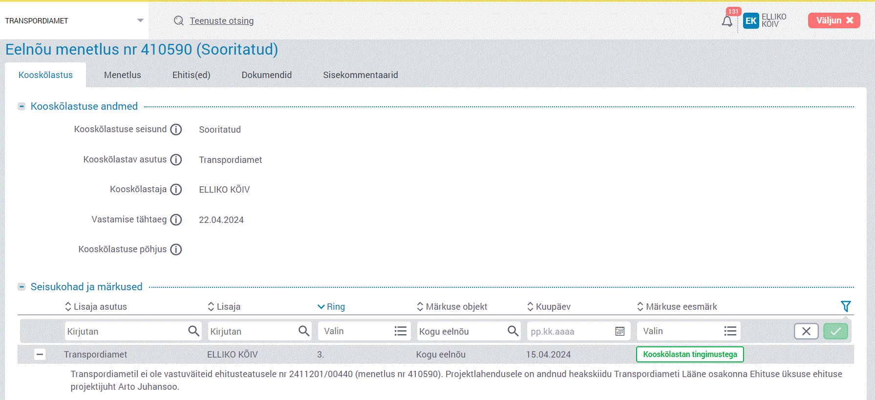Show info for Kooskõlastav asutus
The width and height of the screenshot is (875, 400).
176,160
